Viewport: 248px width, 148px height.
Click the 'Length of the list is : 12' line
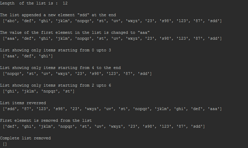(x=34, y=3)
